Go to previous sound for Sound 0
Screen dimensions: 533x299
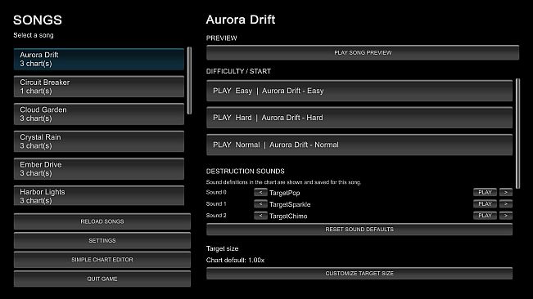260,193
